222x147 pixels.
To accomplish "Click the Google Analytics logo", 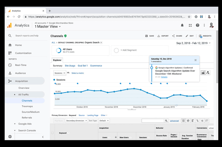I will 9,25.
